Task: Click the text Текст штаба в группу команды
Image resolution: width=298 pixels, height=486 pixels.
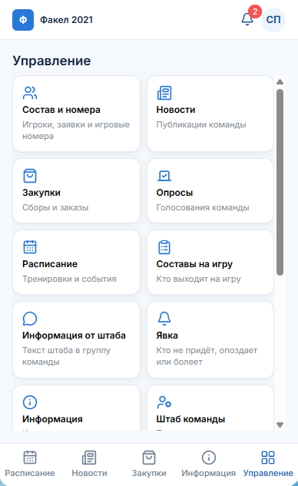Action: pyautogui.click(x=66, y=355)
